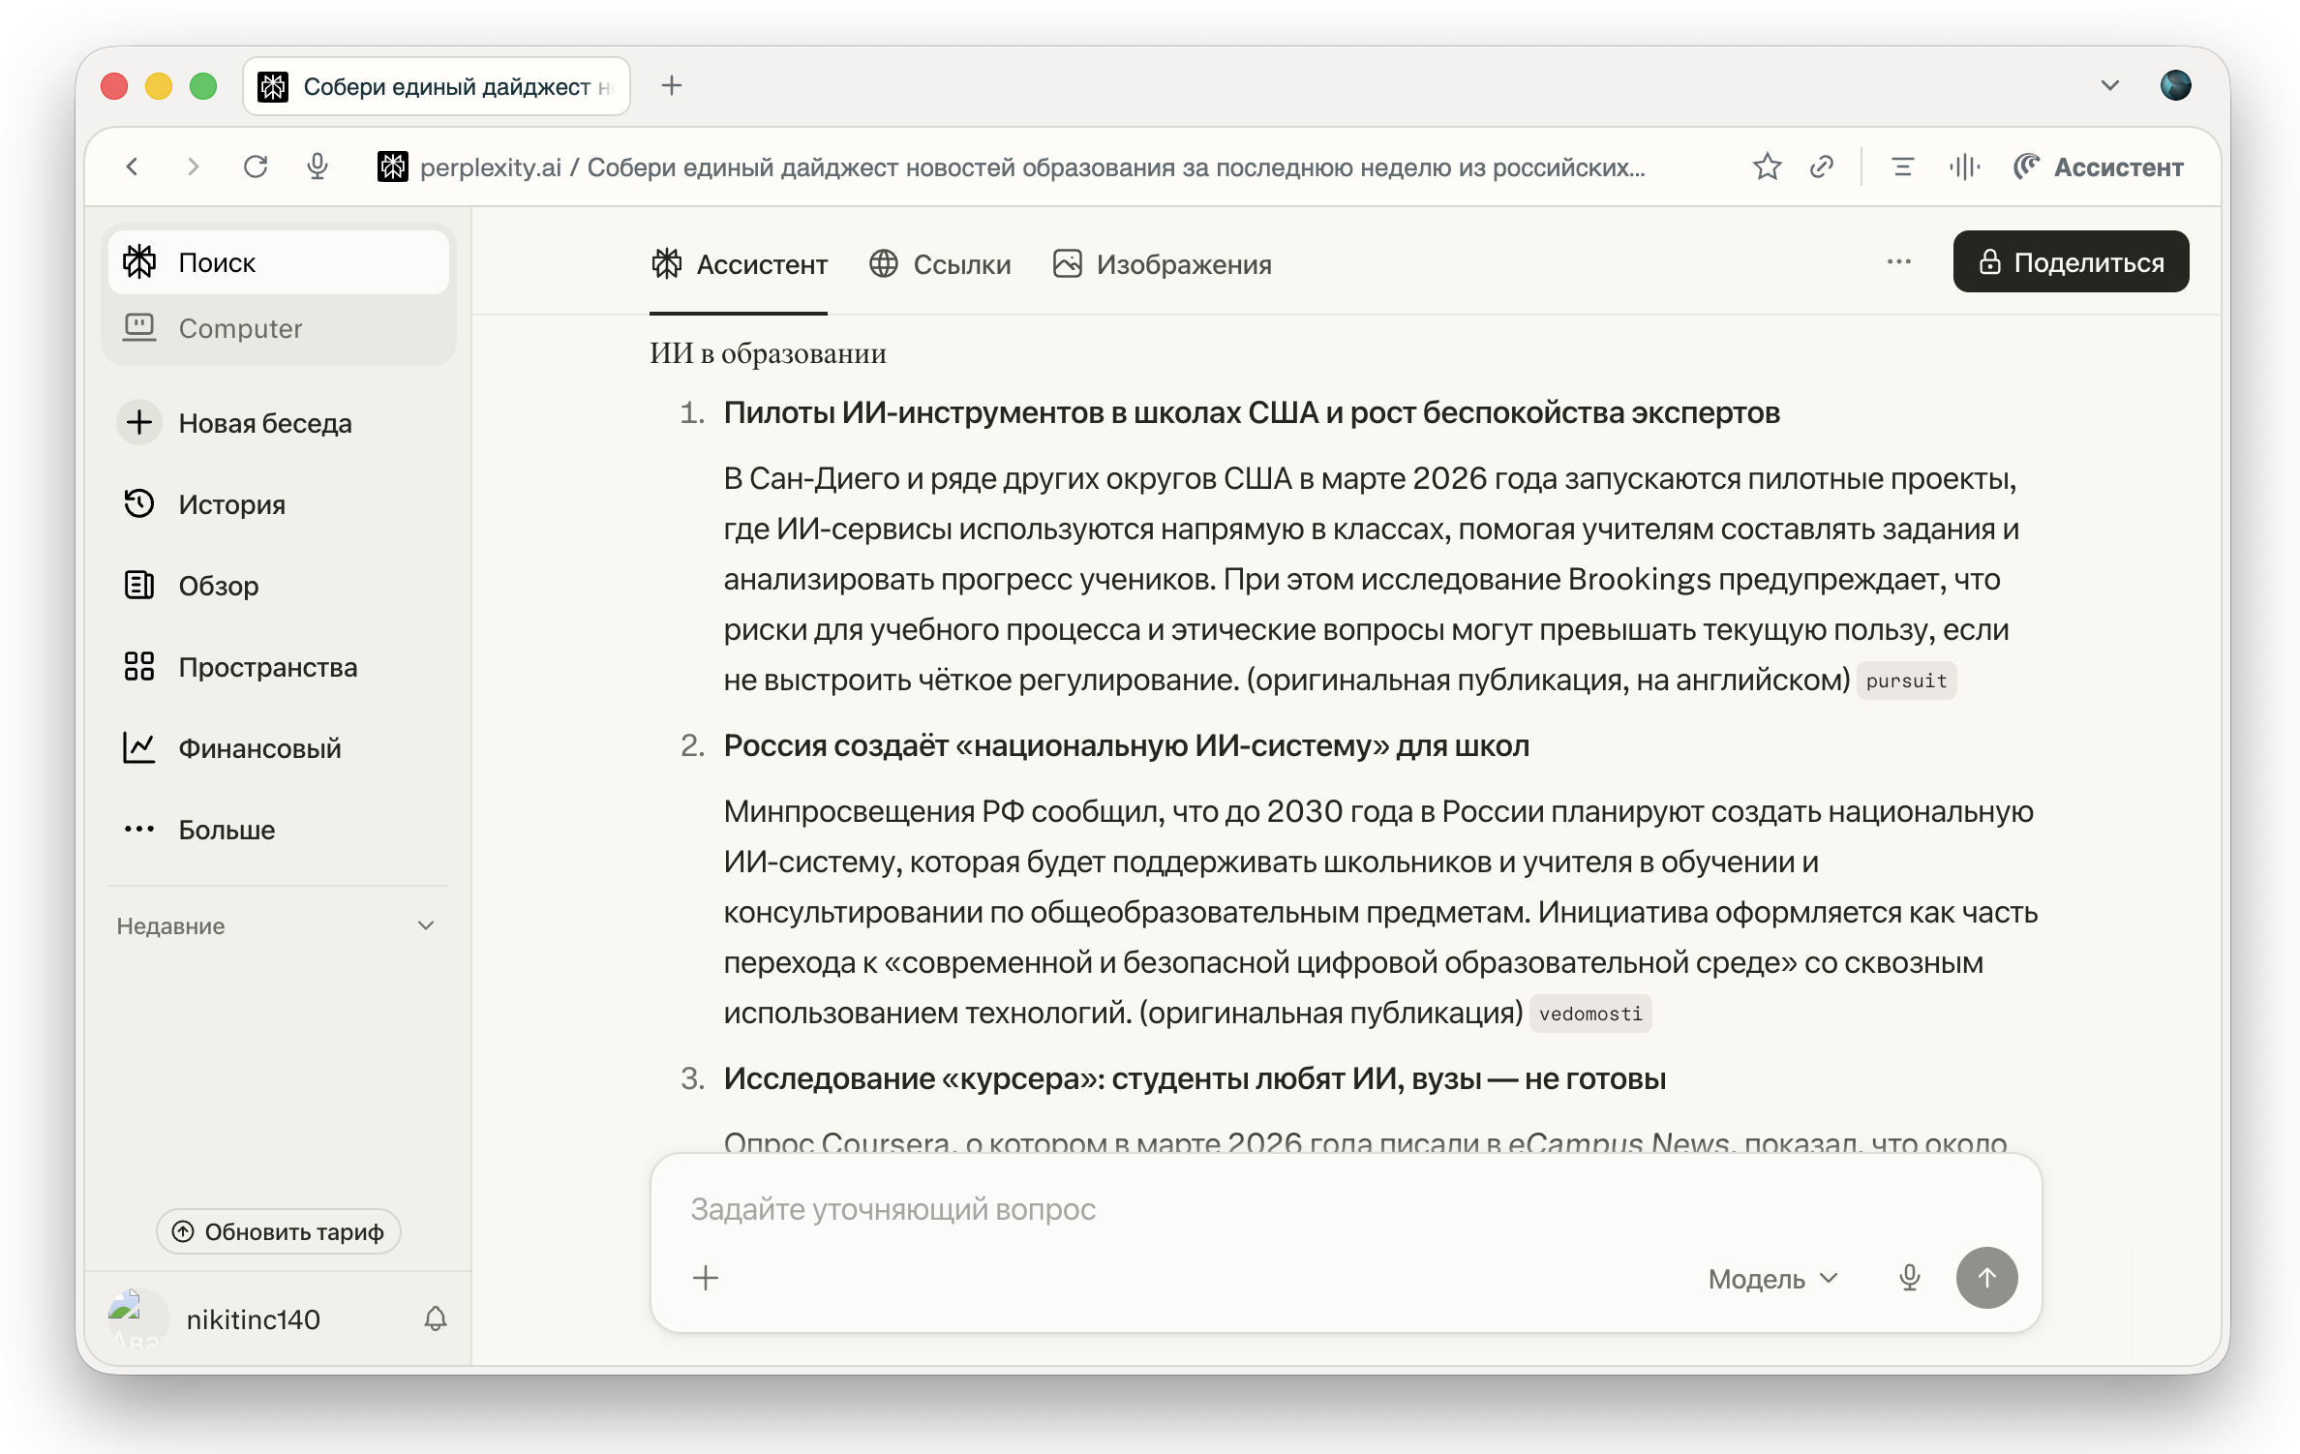Expand the tab list chevron
The image size is (2300, 1454).
click(x=2110, y=86)
